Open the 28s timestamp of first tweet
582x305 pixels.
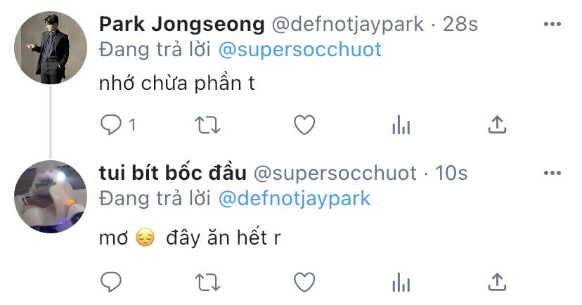point(460,24)
